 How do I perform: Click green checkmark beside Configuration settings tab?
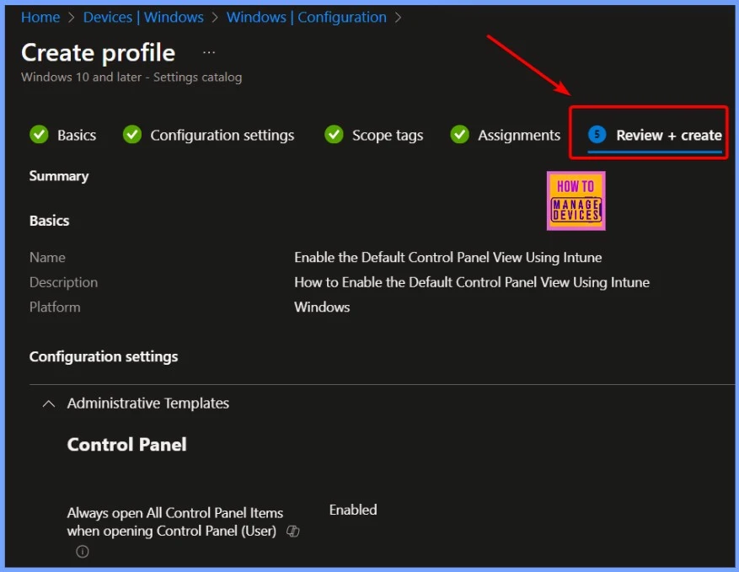coord(132,134)
